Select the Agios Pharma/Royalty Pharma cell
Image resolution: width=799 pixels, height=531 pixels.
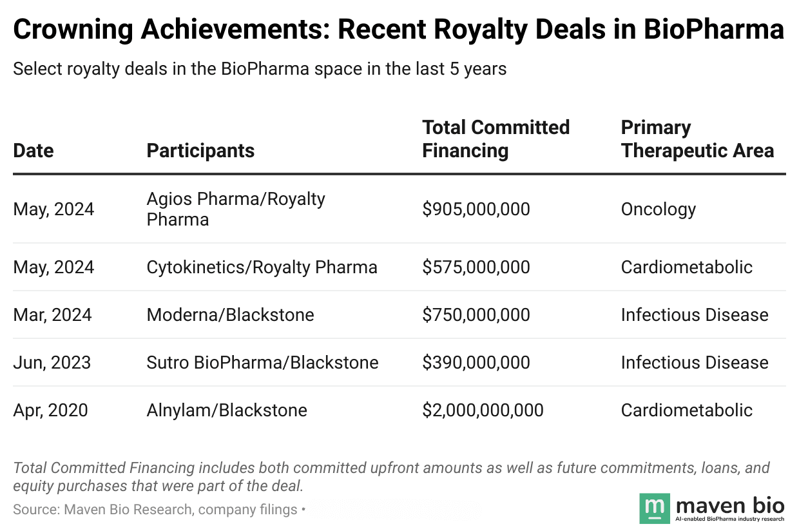point(236,209)
